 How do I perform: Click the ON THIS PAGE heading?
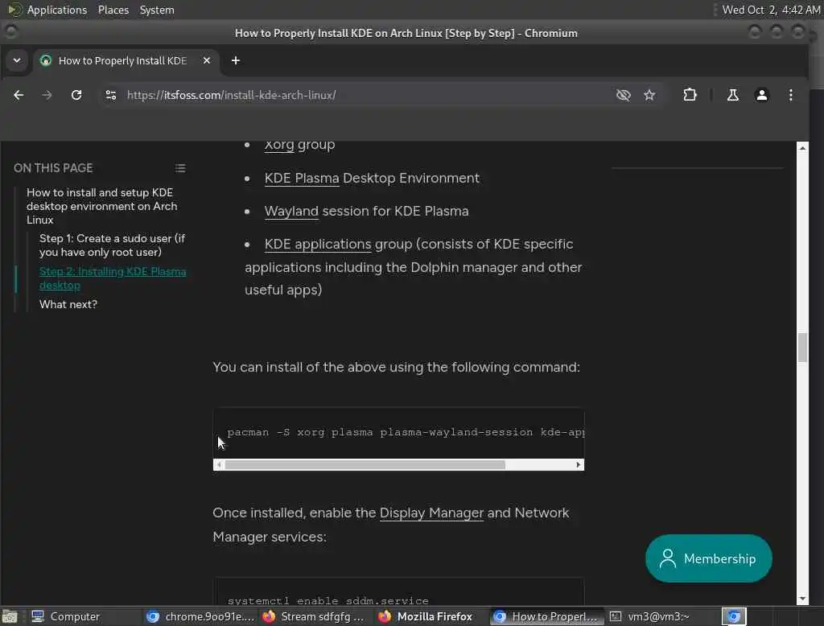tap(53, 168)
